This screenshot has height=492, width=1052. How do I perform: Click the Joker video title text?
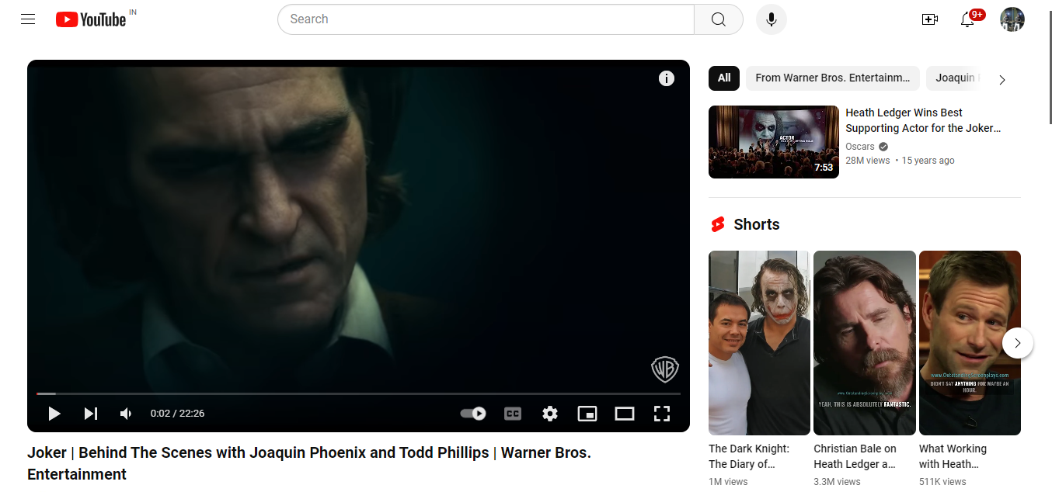(x=309, y=463)
